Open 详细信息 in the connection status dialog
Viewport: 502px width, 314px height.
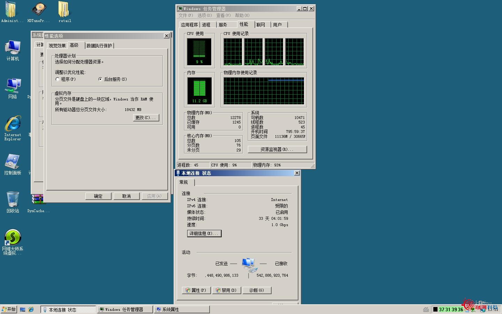pos(204,233)
